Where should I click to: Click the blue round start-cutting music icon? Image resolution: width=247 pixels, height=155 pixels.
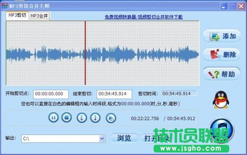pos(221,130)
